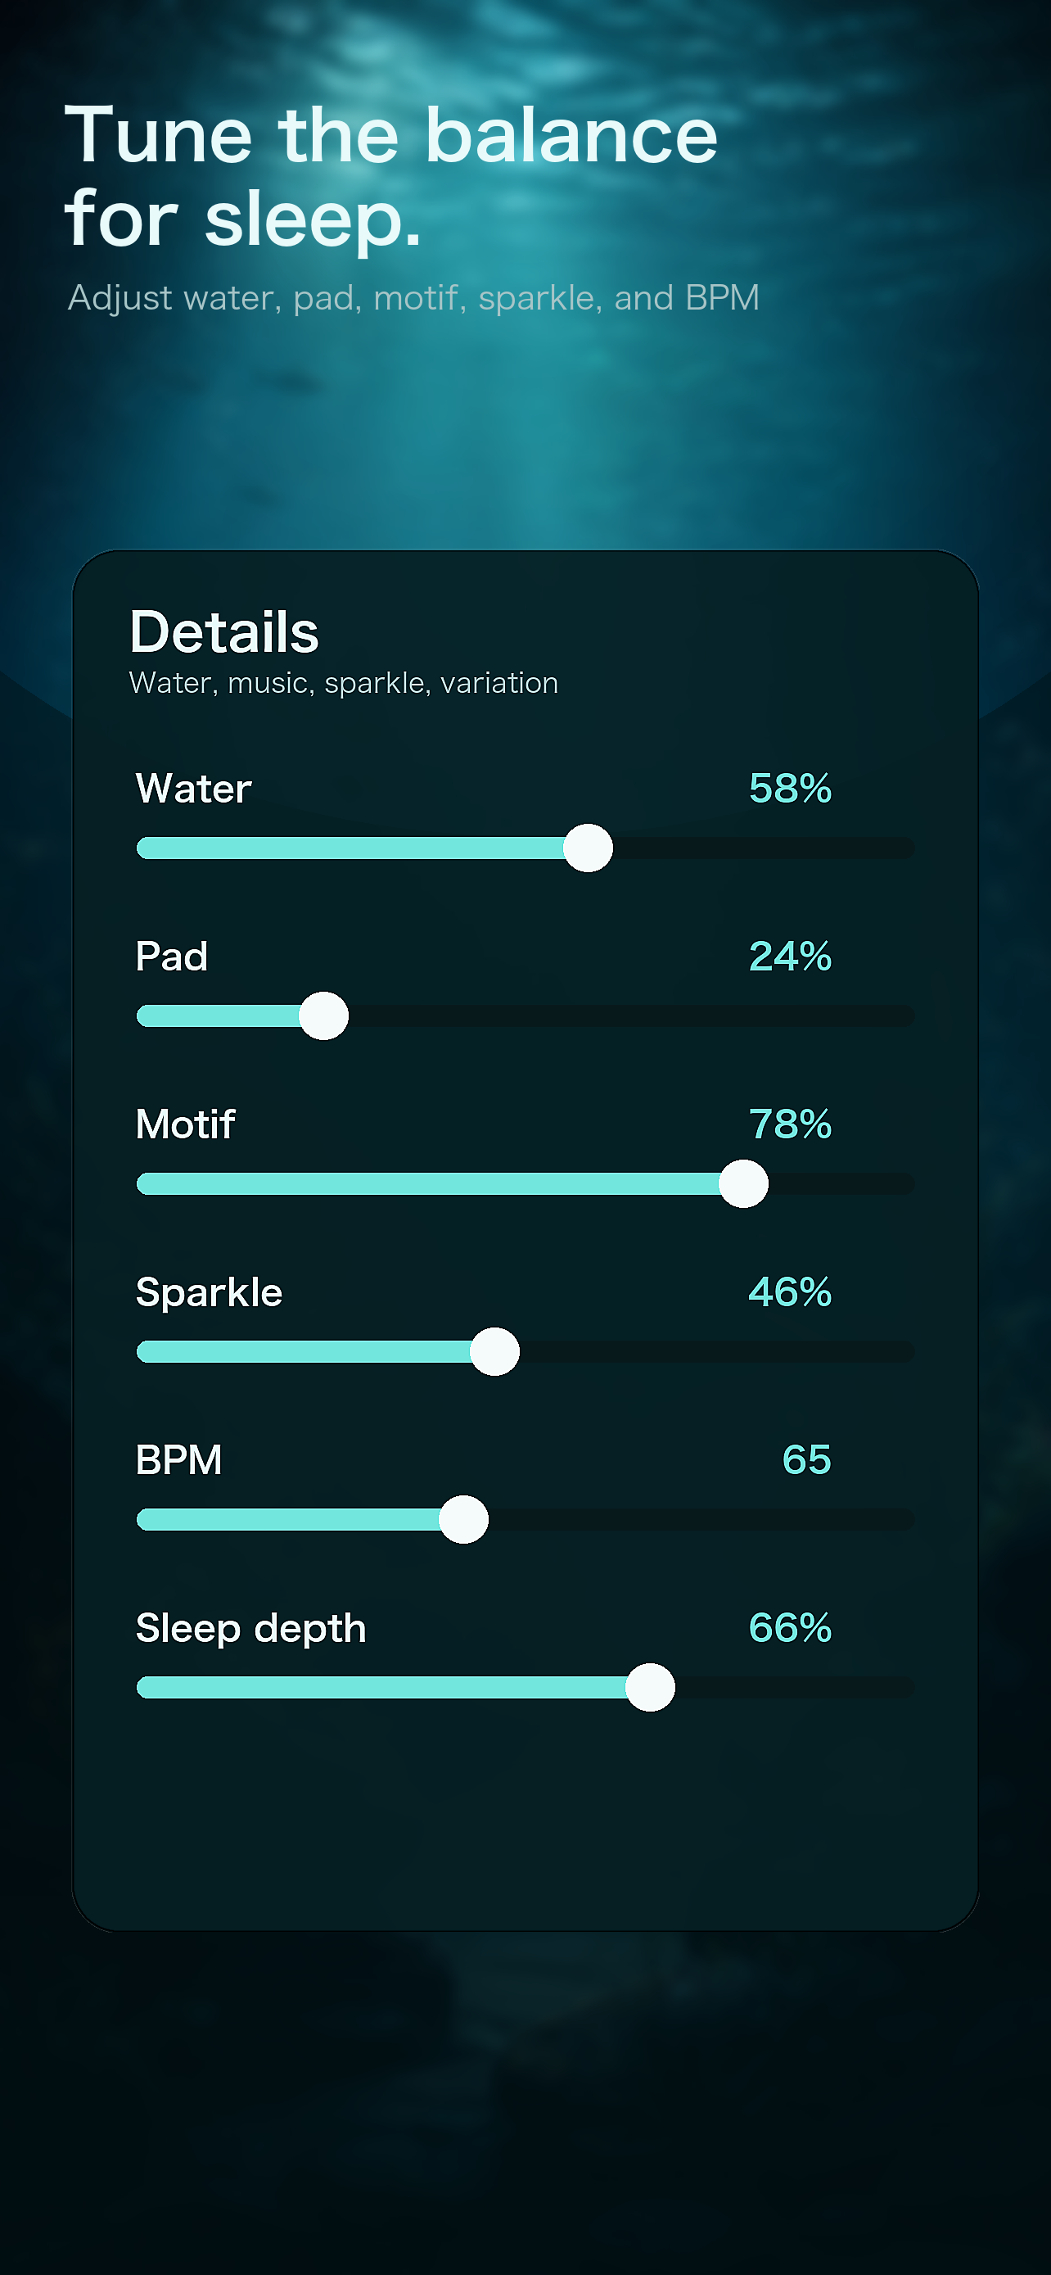Click the Pad slider handle

click(324, 1015)
